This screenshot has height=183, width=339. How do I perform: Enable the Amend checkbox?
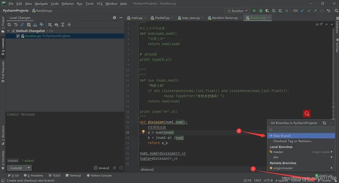(x=96, y=168)
